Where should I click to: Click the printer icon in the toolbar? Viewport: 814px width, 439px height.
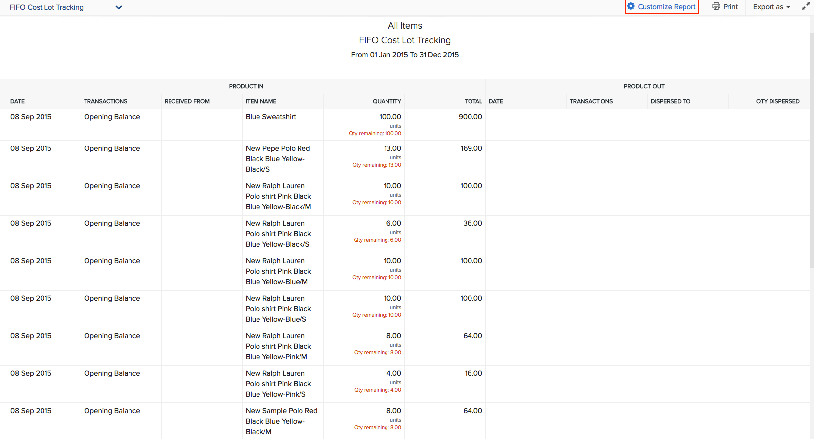coord(716,6)
